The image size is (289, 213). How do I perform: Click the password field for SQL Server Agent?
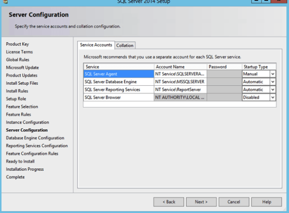pyautogui.click(x=224, y=74)
